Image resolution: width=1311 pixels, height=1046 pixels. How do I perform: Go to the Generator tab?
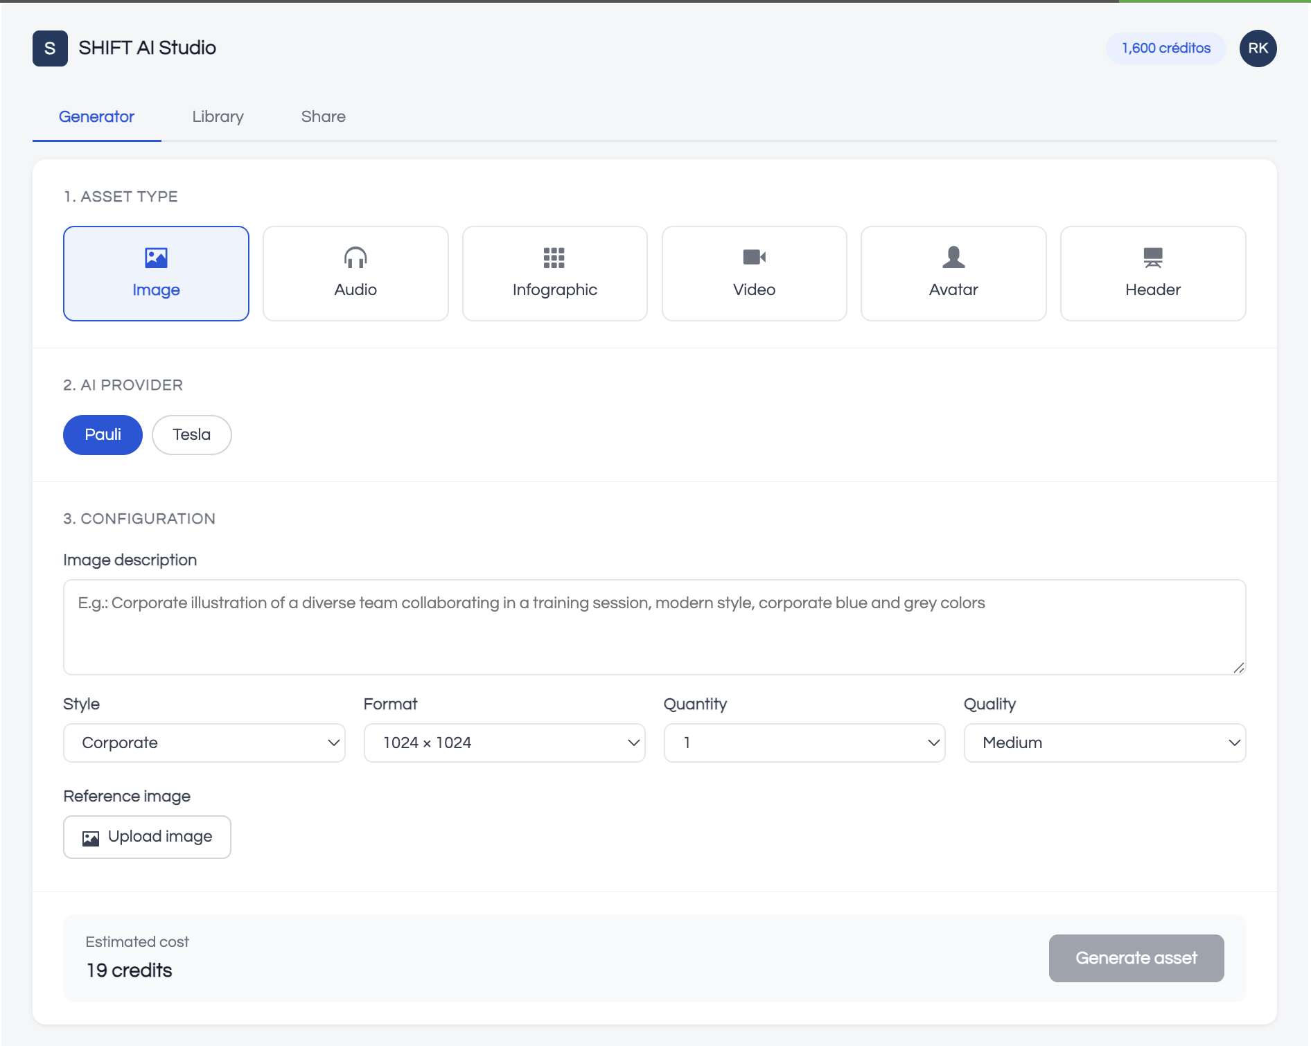[x=96, y=116]
